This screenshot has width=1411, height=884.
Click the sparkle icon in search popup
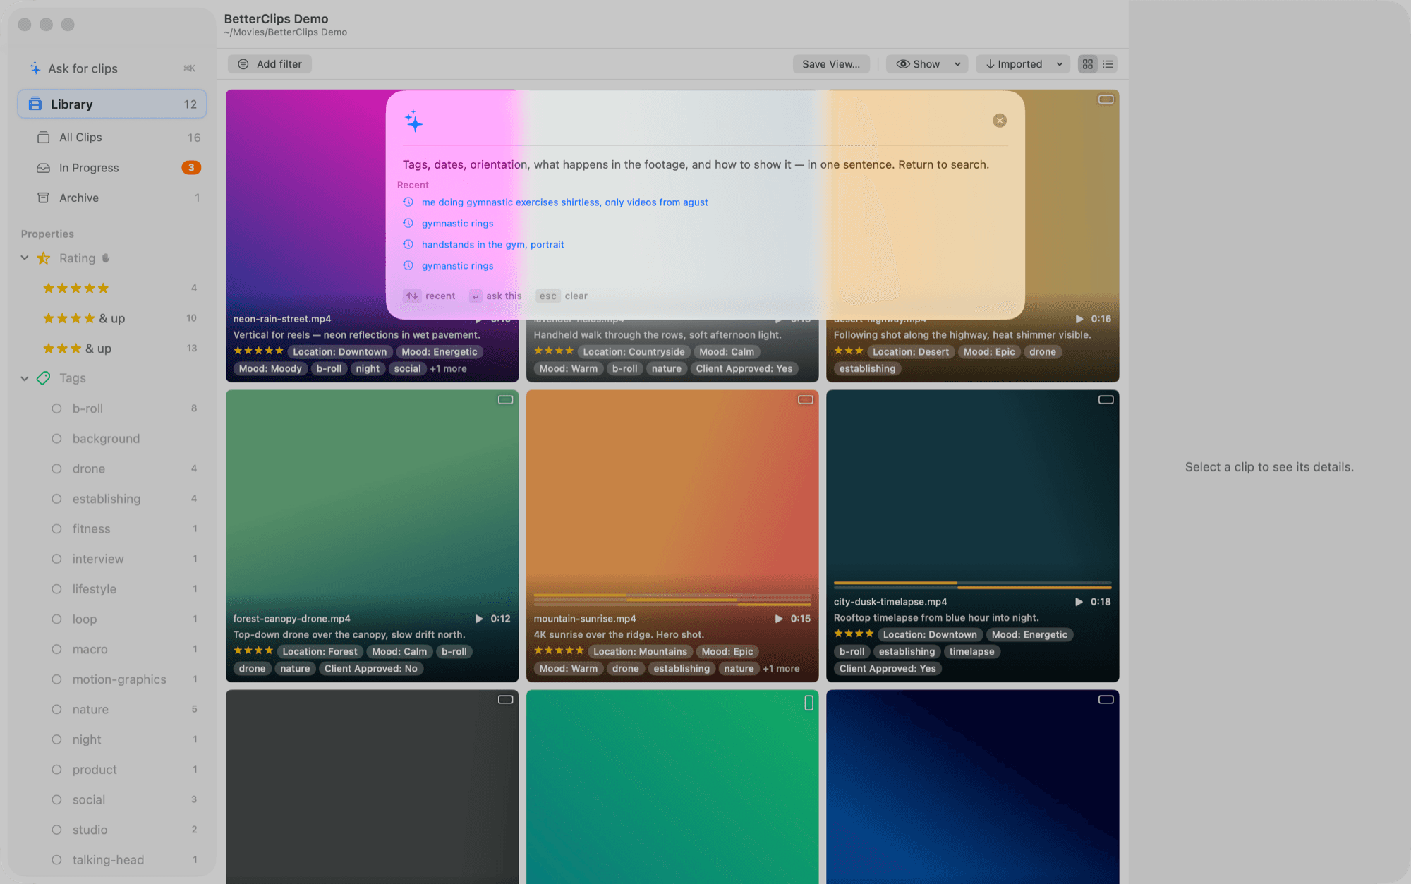pos(414,121)
